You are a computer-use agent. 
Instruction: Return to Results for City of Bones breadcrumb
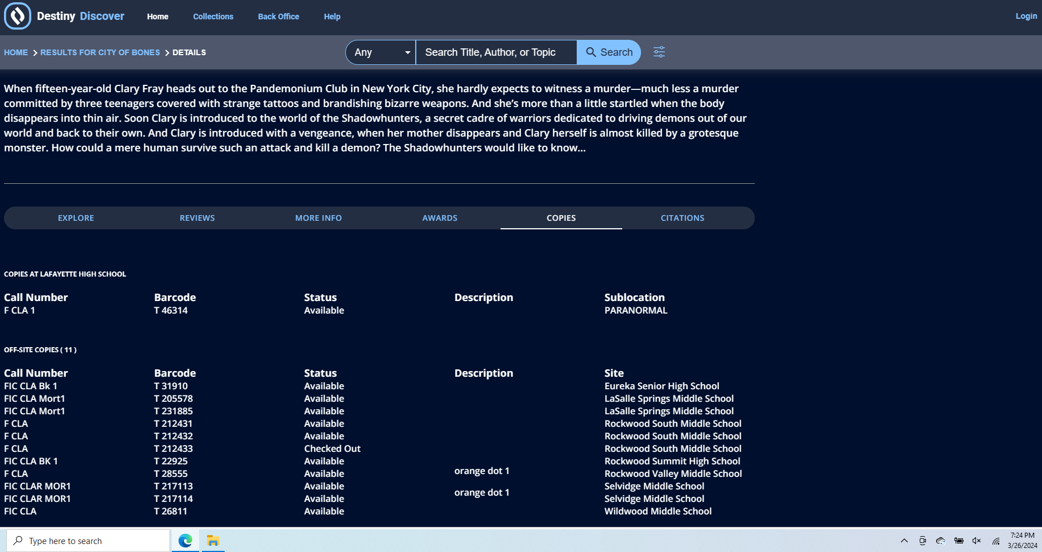(100, 52)
